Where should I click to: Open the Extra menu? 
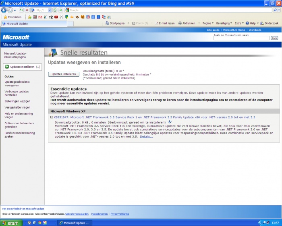(239, 23)
